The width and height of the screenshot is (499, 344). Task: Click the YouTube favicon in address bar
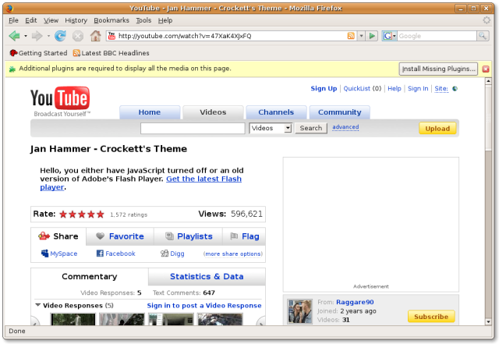(x=111, y=36)
